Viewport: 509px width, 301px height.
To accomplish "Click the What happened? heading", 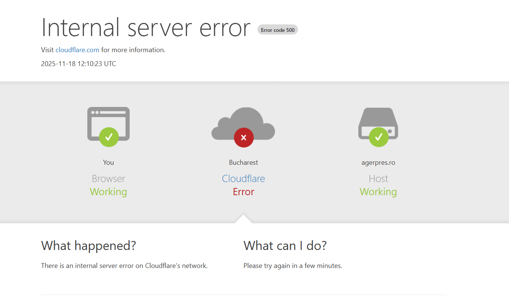I will (x=88, y=245).
